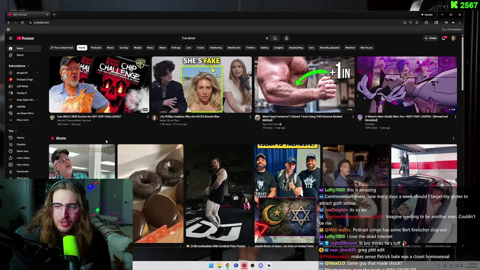The height and width of the screenshot is (270, 480).
Task: Open the huge forearms video thumbnail
Action: (x=304, y=84)
